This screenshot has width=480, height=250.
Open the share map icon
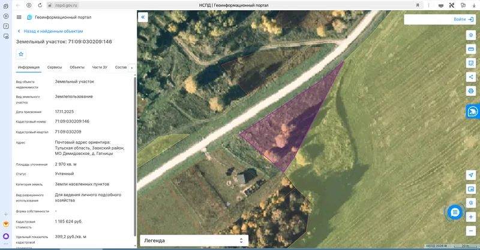(471, 77)
